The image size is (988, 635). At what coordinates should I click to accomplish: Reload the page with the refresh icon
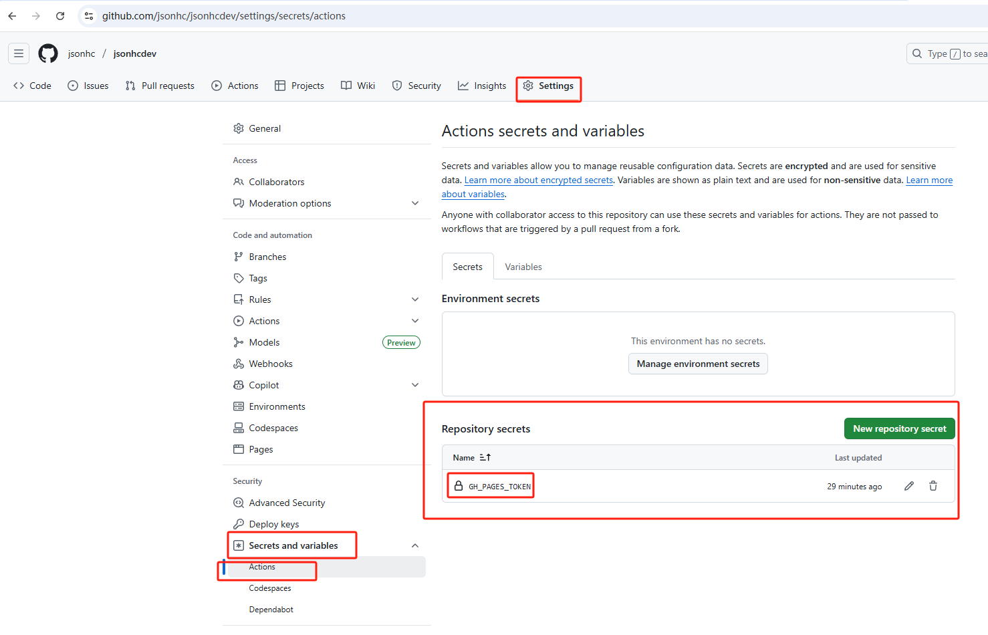60,16
